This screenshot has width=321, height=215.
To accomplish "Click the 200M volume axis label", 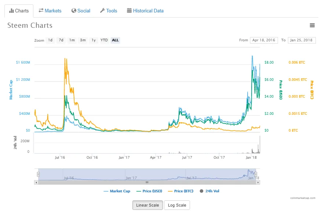I will pos(25,141).
